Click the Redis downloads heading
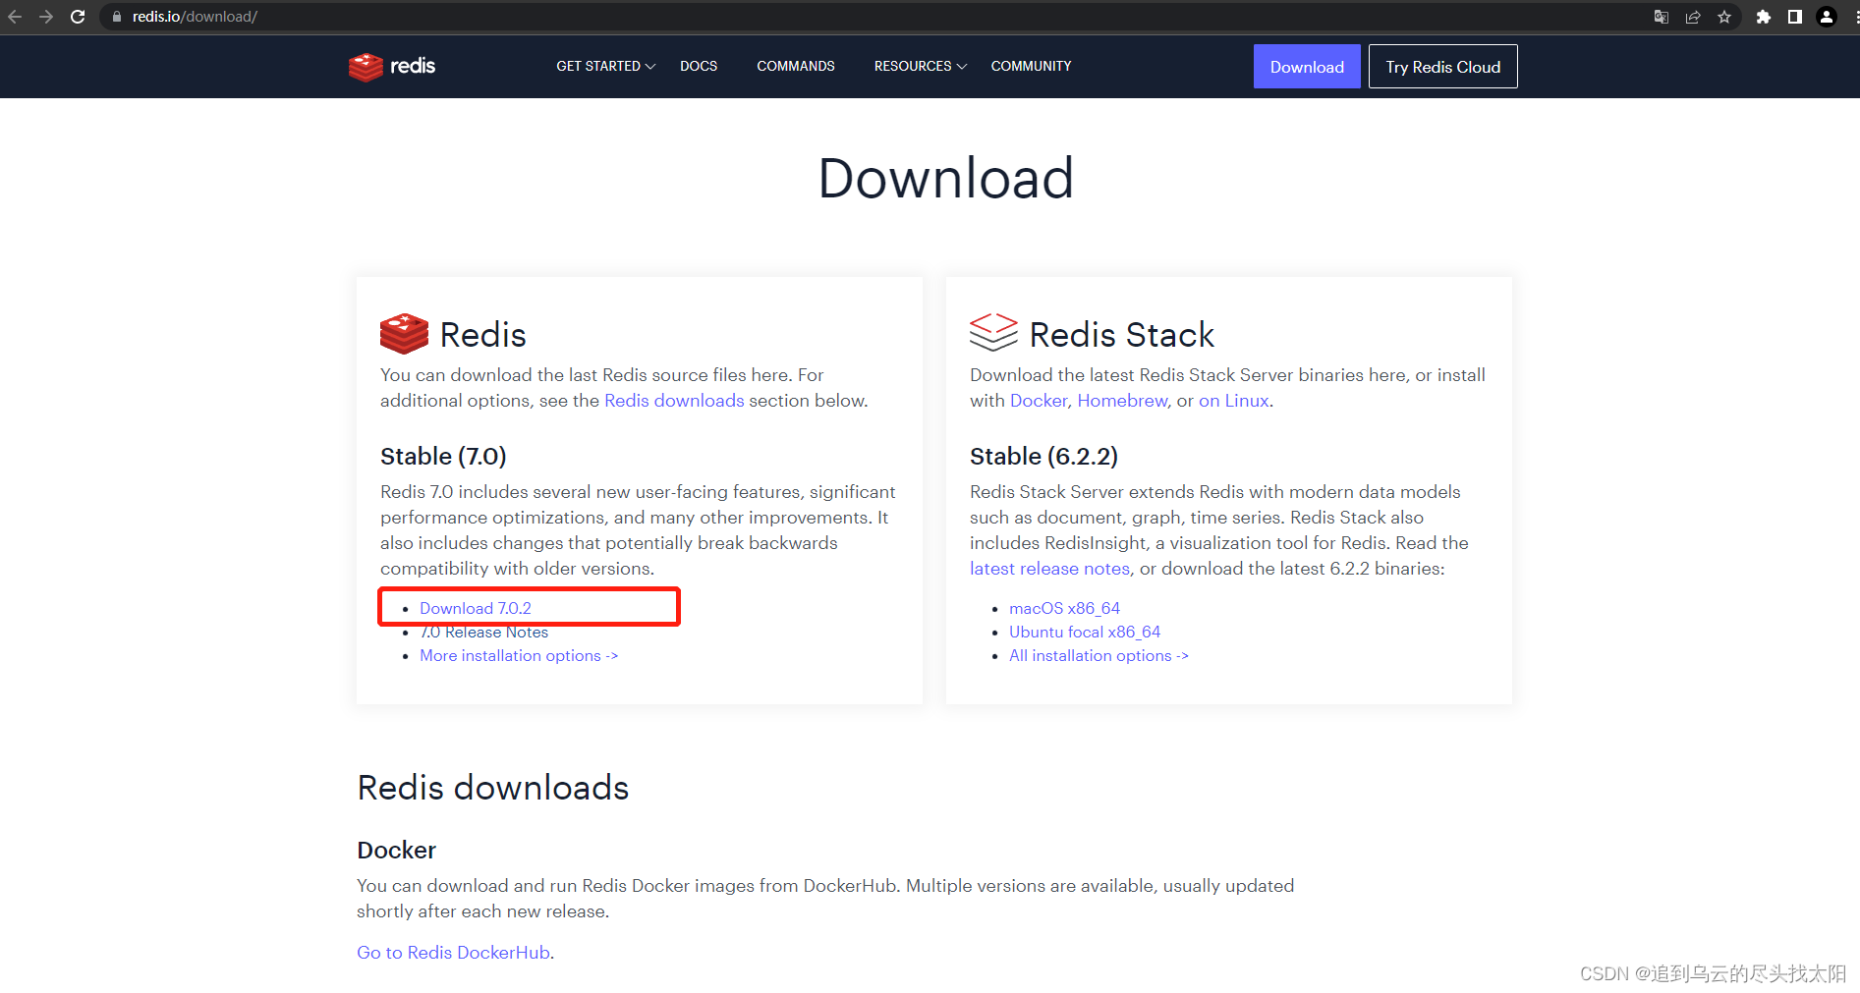The width and height of the screenshot is (1860, 993). [x=492, y=788]
